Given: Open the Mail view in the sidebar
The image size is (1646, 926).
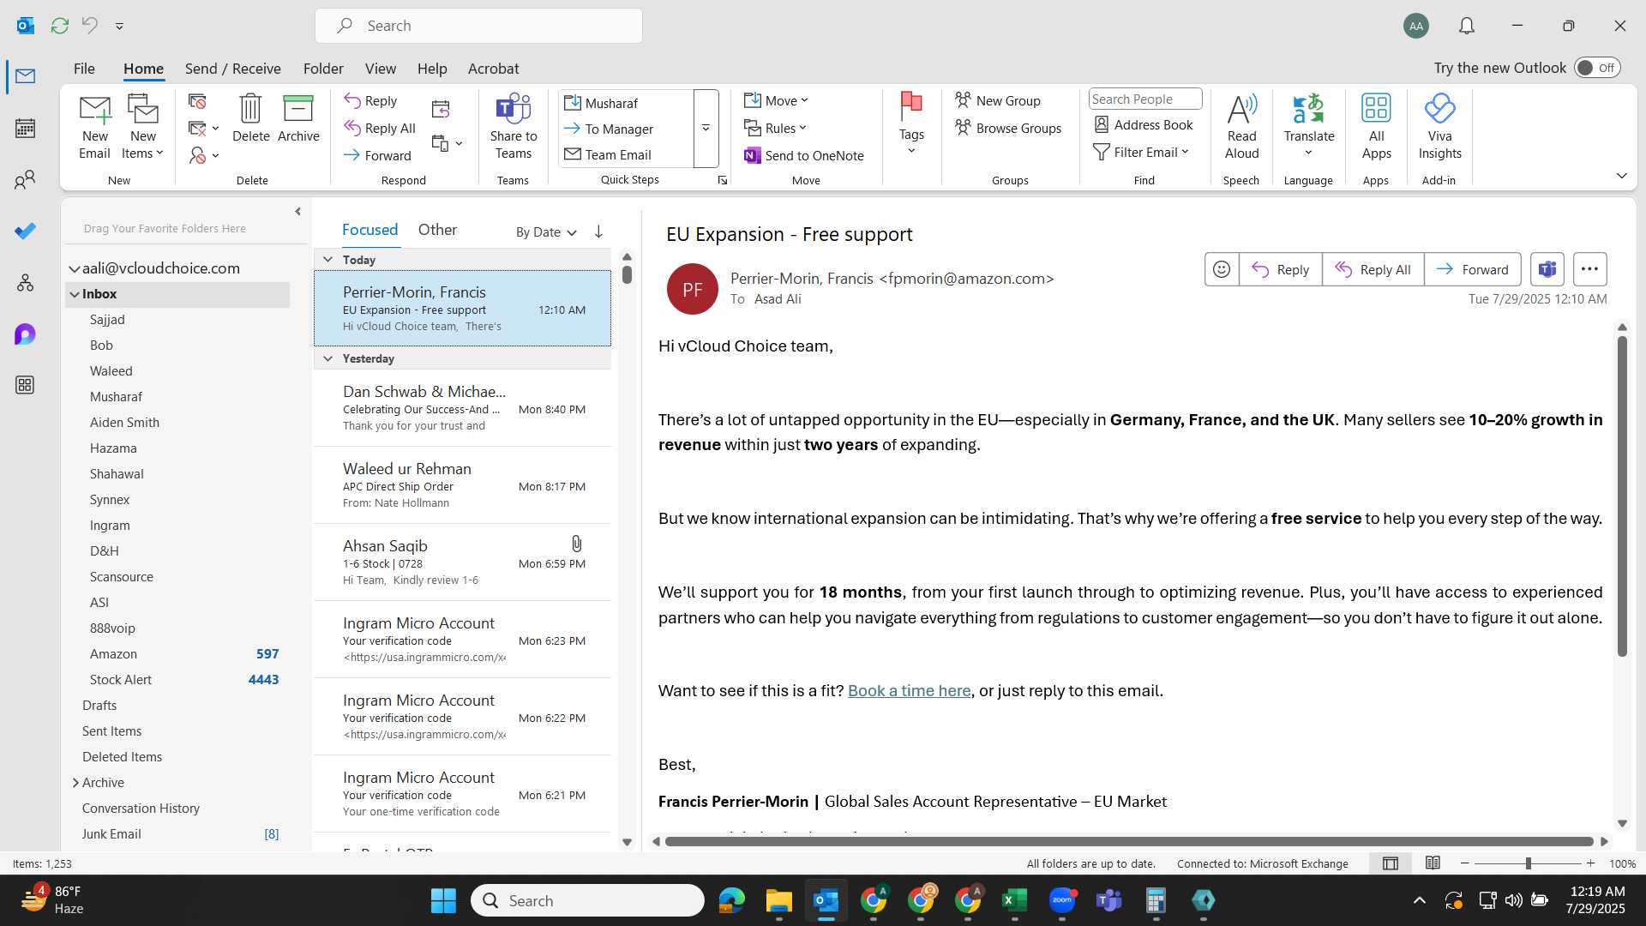Looking at the screenshot, I should pyautogui.click(x=25, y=76).
